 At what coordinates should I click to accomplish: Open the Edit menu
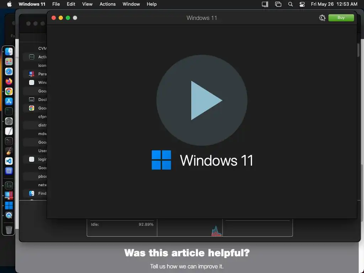coord(71,4)
